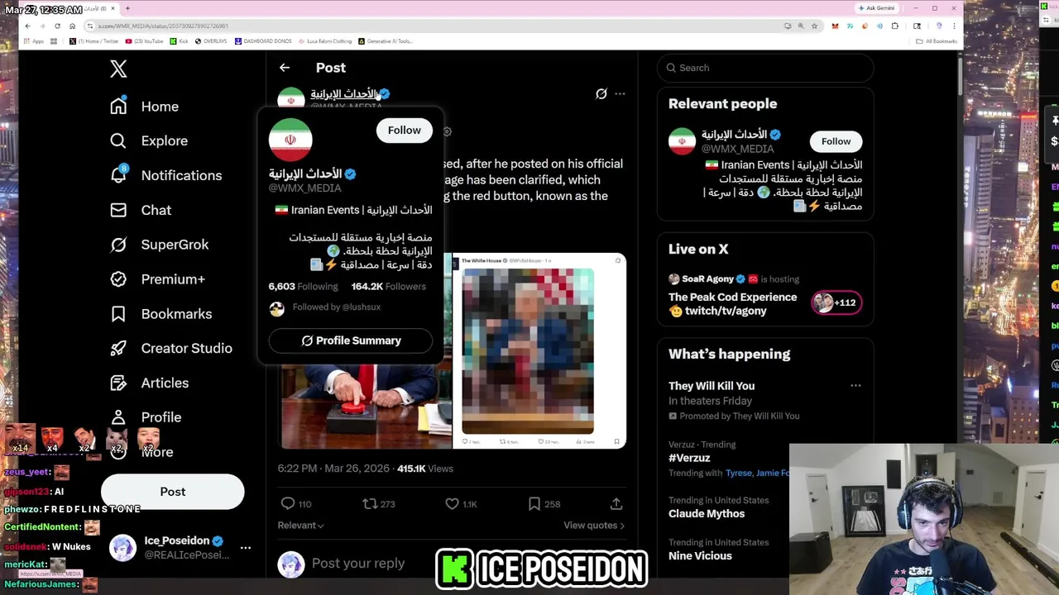The height and width of the screenshot is (595, 1059).
Task: Open Nine Vicious trend
Action: click(700, 555)
